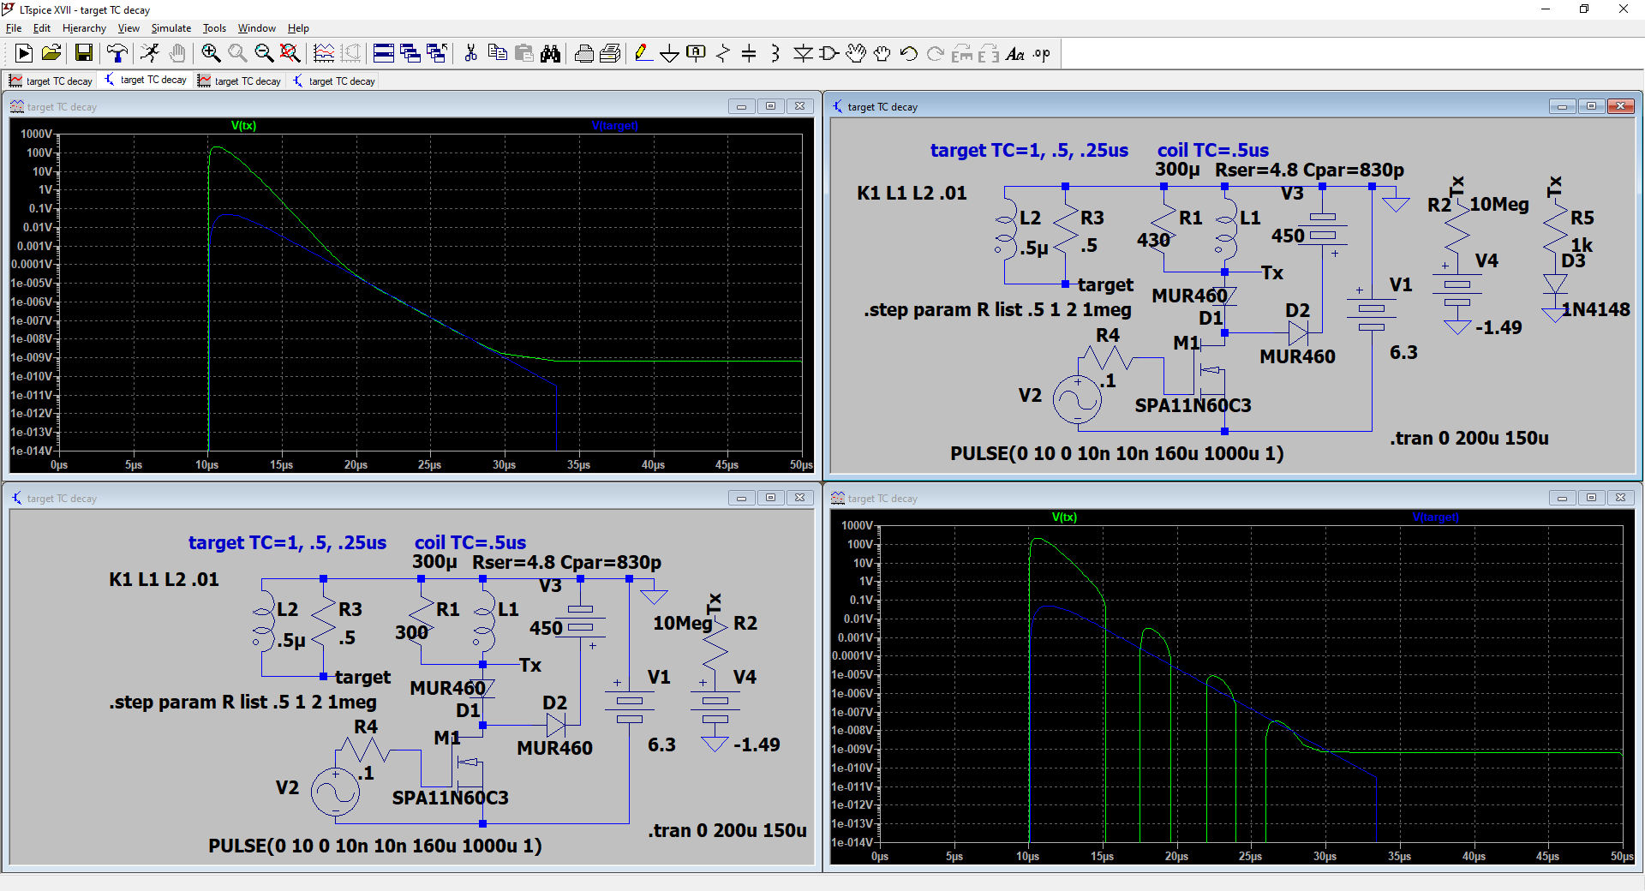Save the schematic with the floppy icon

coord(84,54)
